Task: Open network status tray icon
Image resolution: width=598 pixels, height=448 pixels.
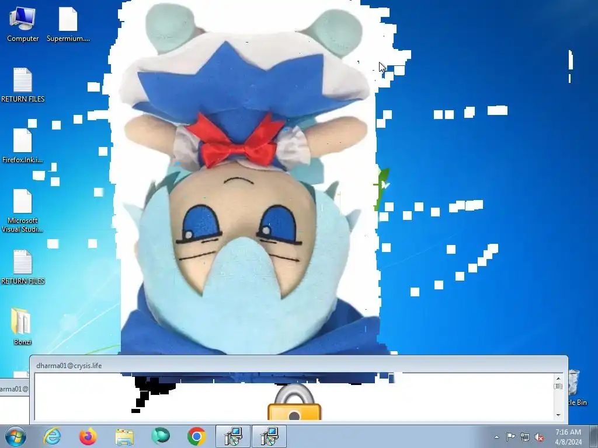Action: (525, 437)
